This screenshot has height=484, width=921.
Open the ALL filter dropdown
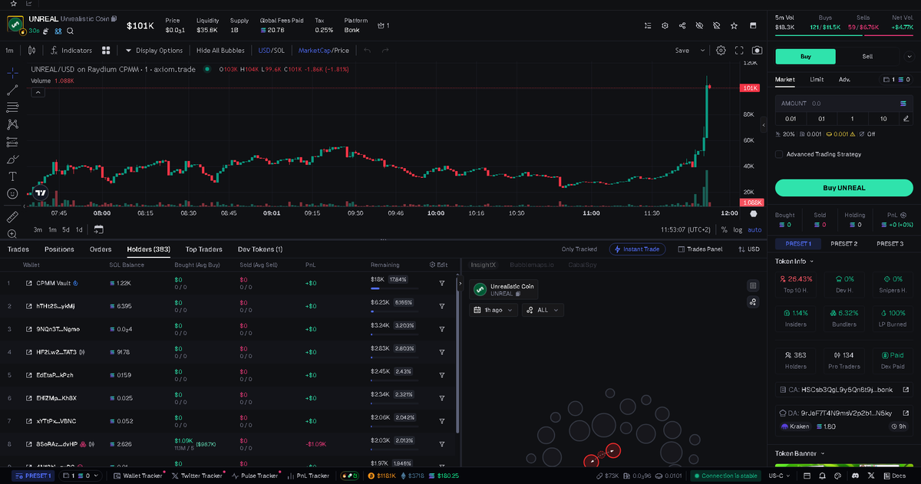(543, 310)
